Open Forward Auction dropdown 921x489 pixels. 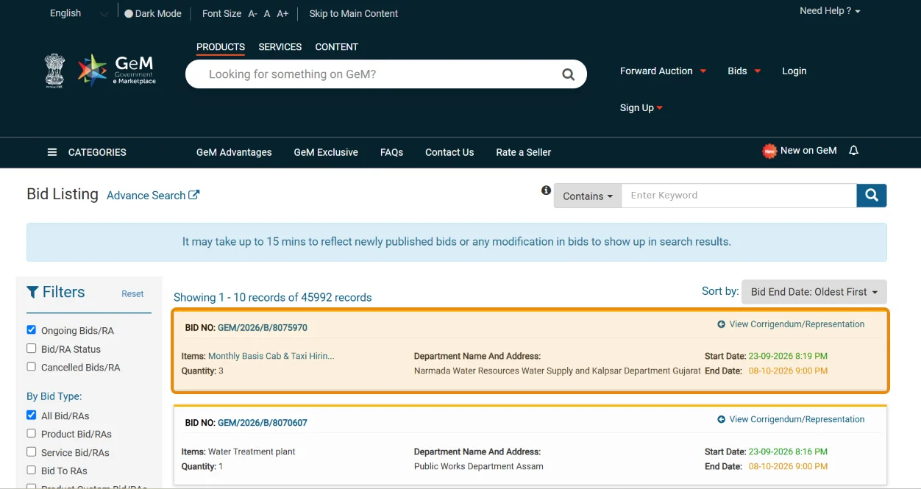[663, 71]
